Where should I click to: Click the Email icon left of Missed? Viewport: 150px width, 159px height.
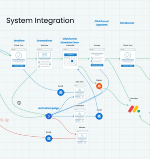click(49, 139)
